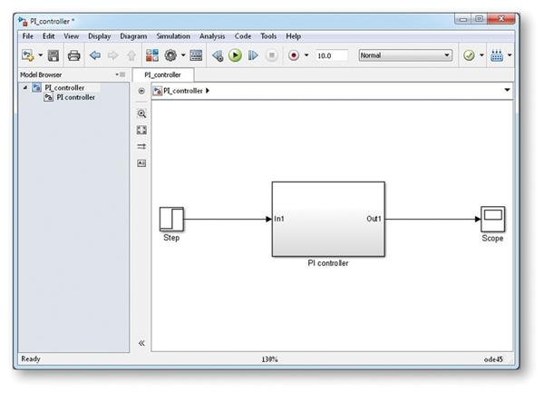
Task: Click the Run simulation play button
Action: pyautogui.click(x=235, y=55)
